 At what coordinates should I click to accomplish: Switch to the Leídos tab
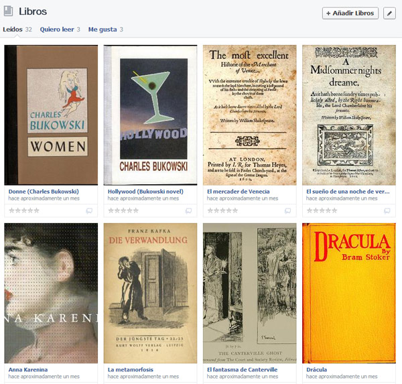pos(17,29)
